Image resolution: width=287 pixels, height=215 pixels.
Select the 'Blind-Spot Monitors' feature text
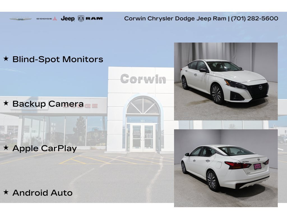58,59
